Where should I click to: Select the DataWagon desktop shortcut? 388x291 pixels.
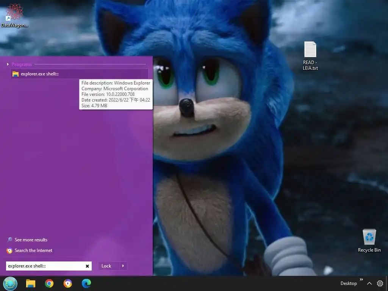tap(14, 15)
